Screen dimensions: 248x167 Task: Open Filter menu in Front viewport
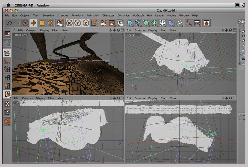point(163,98)
